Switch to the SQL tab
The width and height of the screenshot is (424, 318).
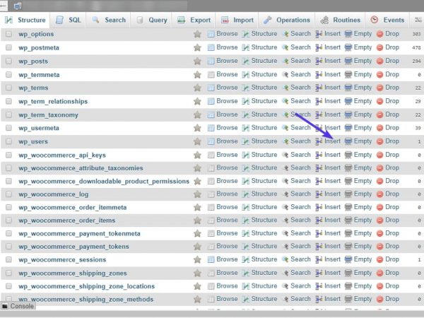coord(69,20)
